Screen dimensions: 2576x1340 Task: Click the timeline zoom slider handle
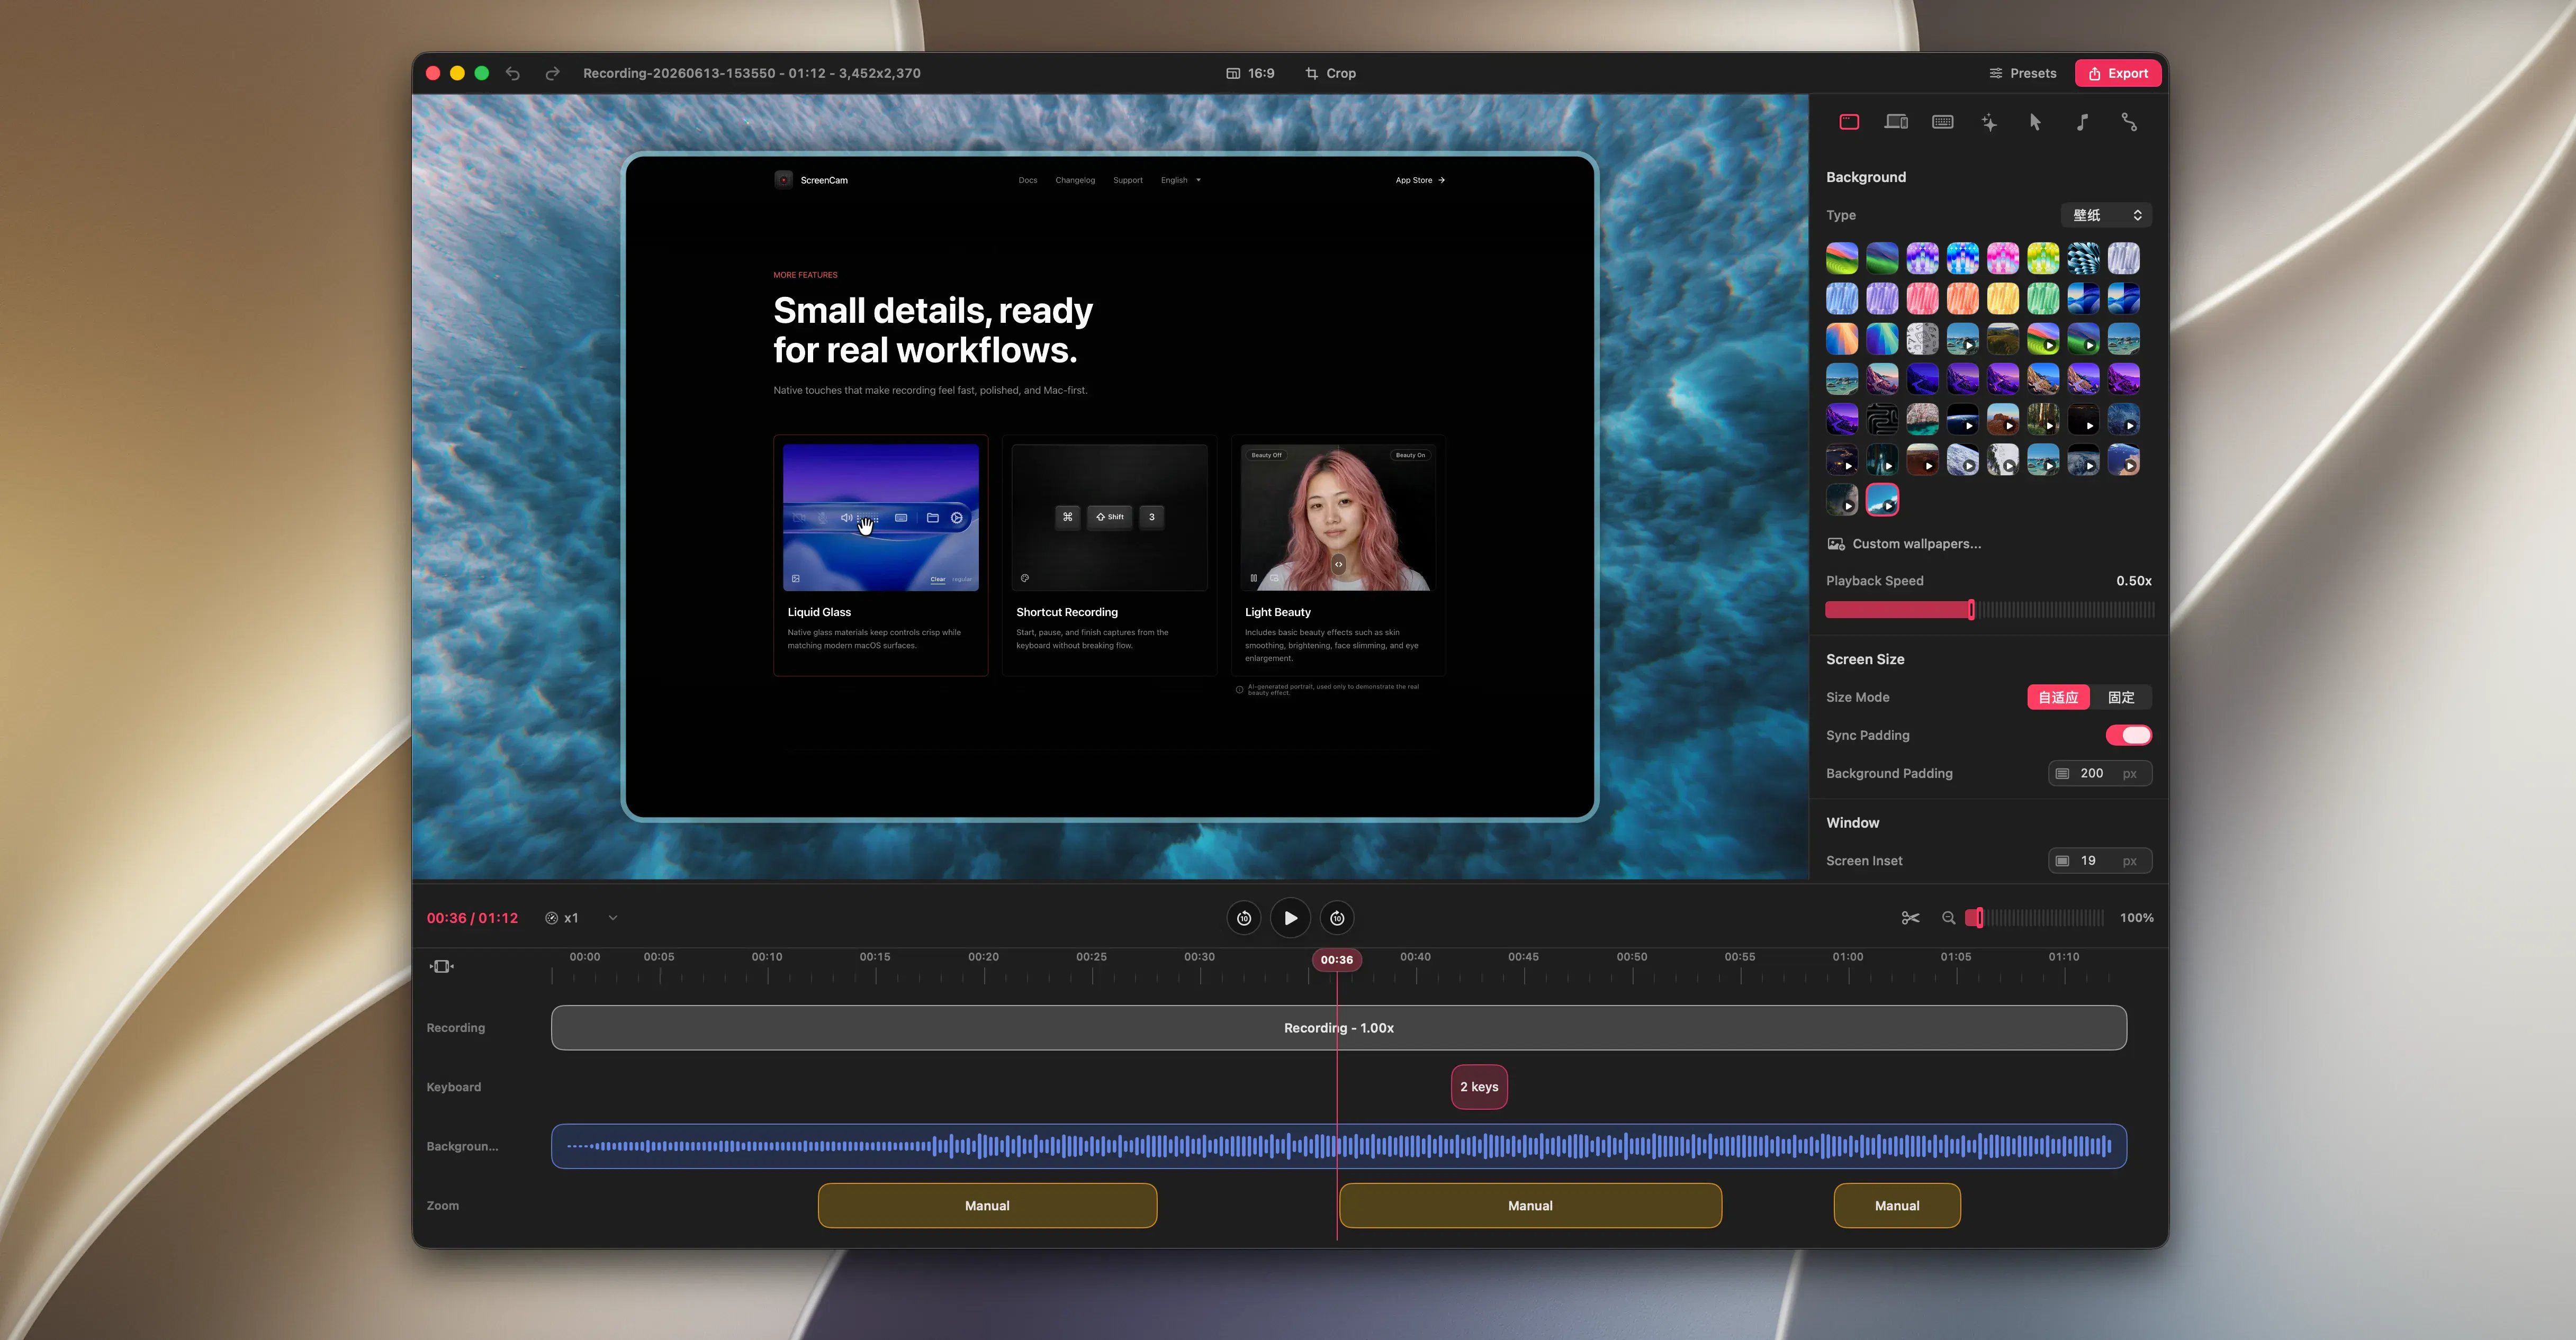tap(1979, 918)
